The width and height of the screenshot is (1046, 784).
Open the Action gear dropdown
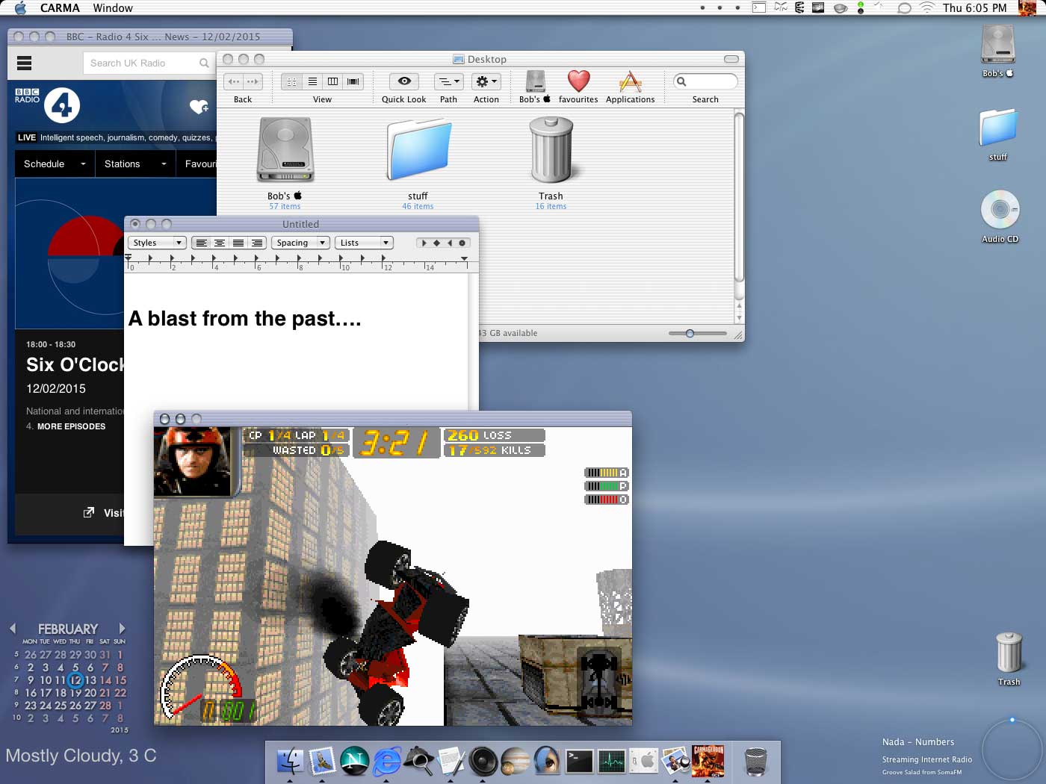tap(486, 81)
